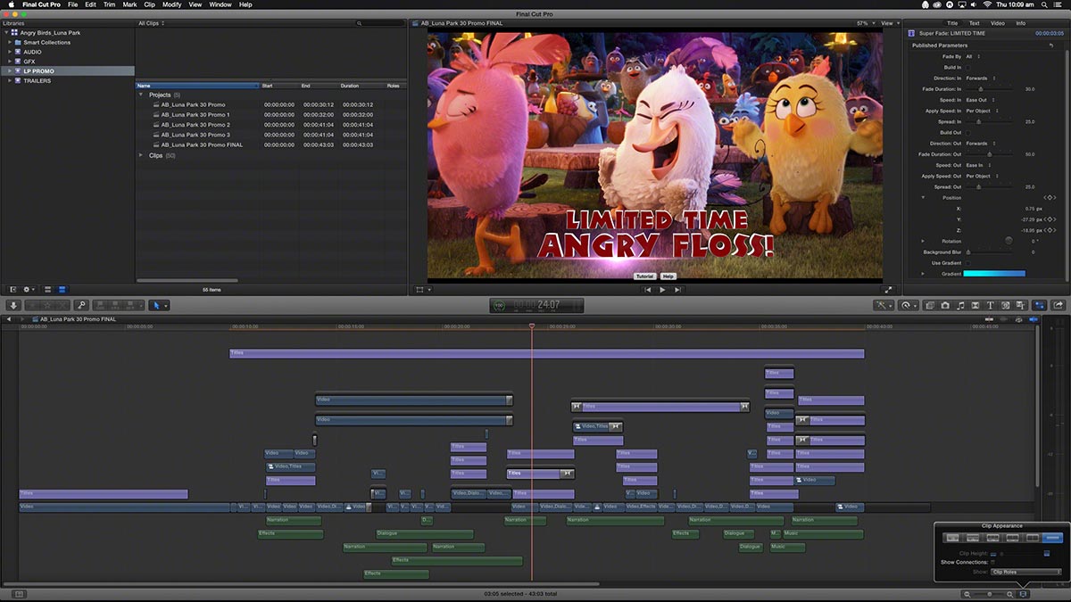
Task: Click the import media arrow button
Action: 13,305
